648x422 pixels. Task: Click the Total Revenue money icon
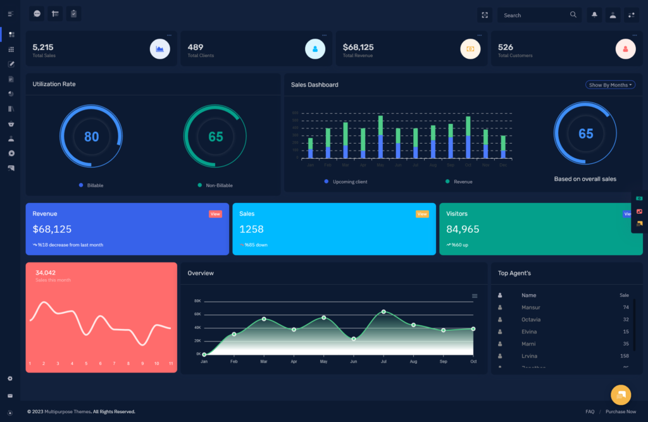coord(470,49)
